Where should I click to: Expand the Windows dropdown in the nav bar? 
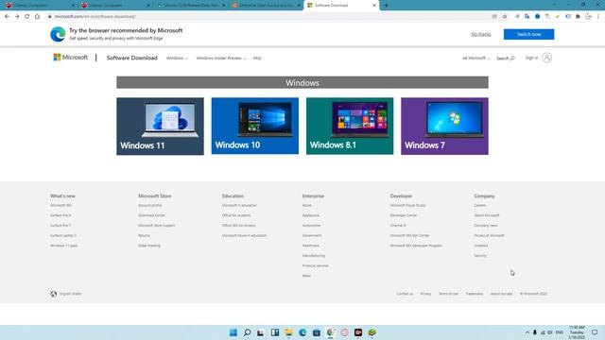pos(177,59)
